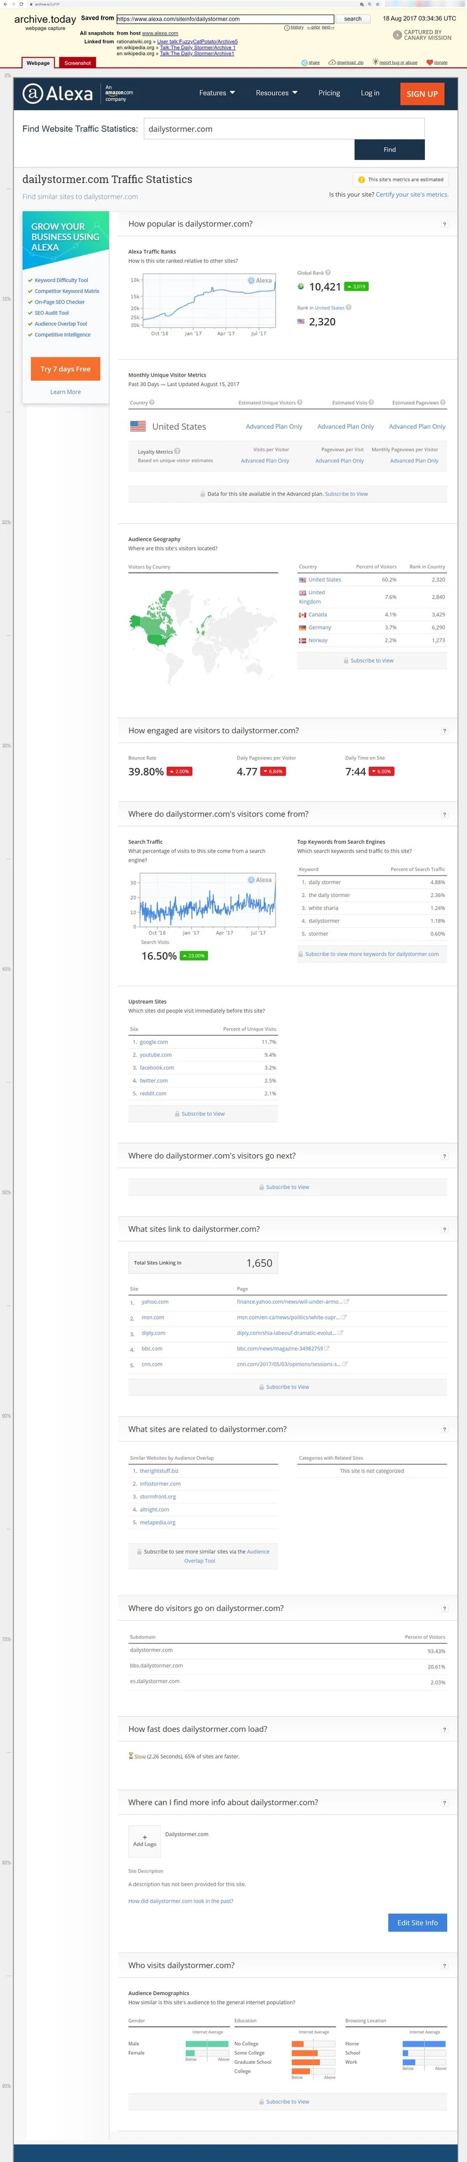
Task: Open the Learn More link
Action: coord(65,392)
